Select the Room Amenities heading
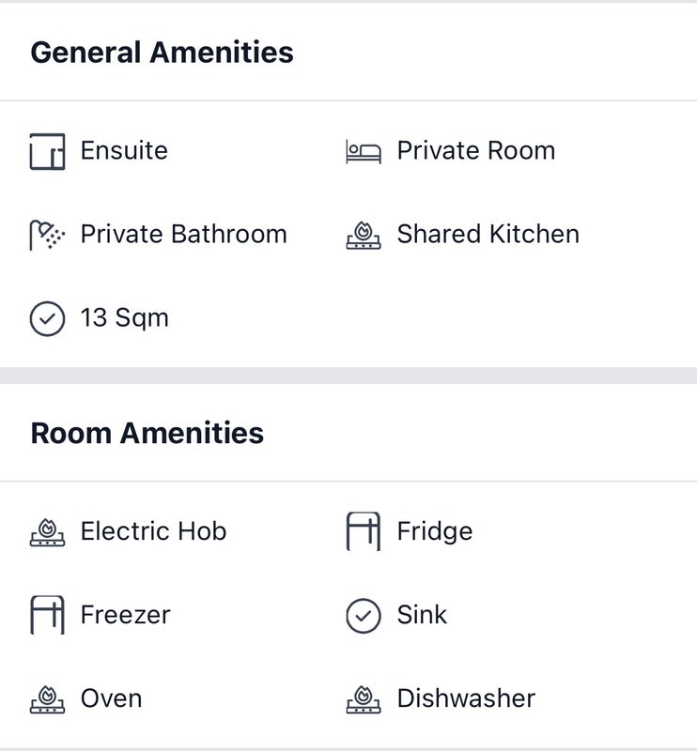697x751 pixels. (147, 433)
